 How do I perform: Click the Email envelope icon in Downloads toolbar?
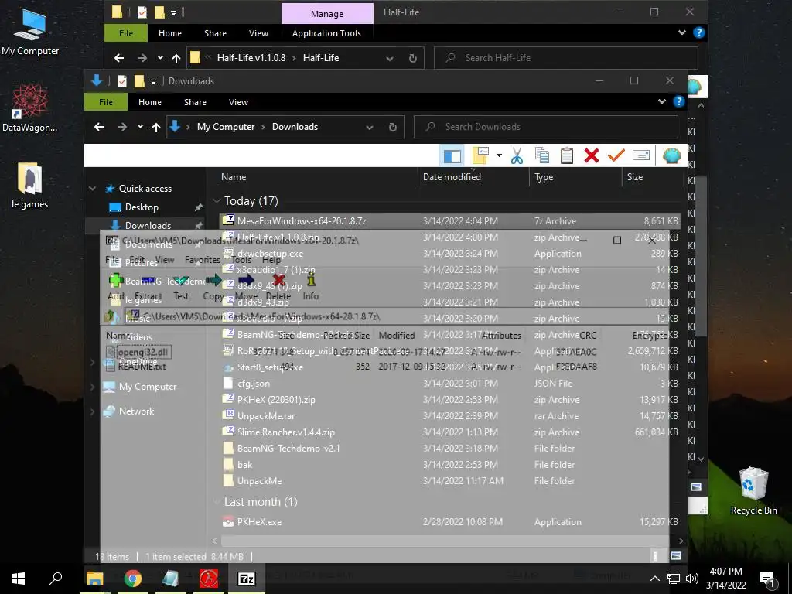(x=641, y=155)
